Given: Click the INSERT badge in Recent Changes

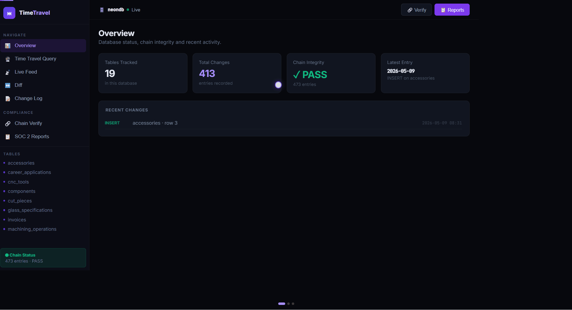Looking at the screenshot, I should tap(112, 123).
